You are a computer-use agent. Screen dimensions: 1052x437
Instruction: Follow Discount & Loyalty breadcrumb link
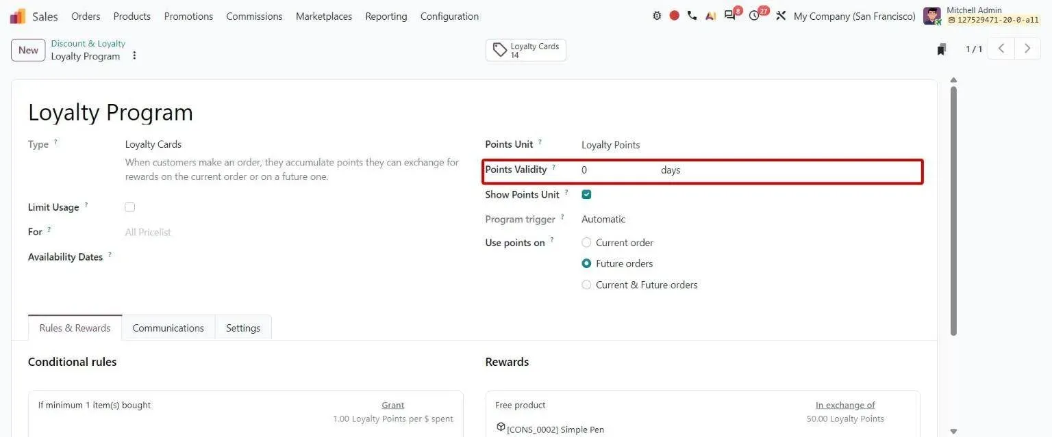click(88, 44)
